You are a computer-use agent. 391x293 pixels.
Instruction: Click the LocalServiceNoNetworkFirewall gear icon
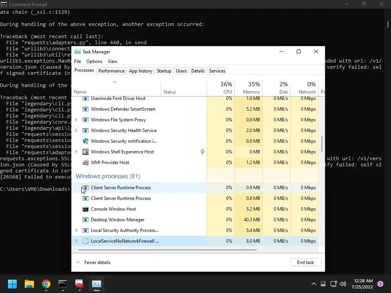[x=85, y=241]
